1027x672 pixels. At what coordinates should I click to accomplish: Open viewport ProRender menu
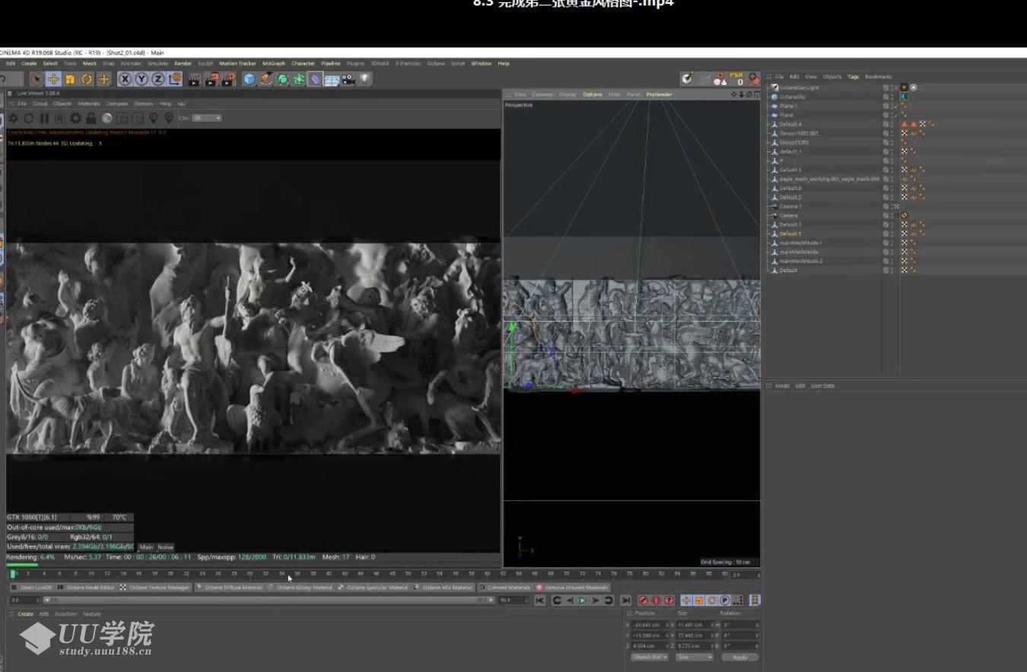click(x=659, y=94)
